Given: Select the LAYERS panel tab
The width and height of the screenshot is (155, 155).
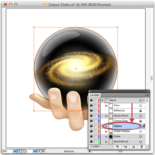Looking at the screenshot, I should (x=95, y=95).
